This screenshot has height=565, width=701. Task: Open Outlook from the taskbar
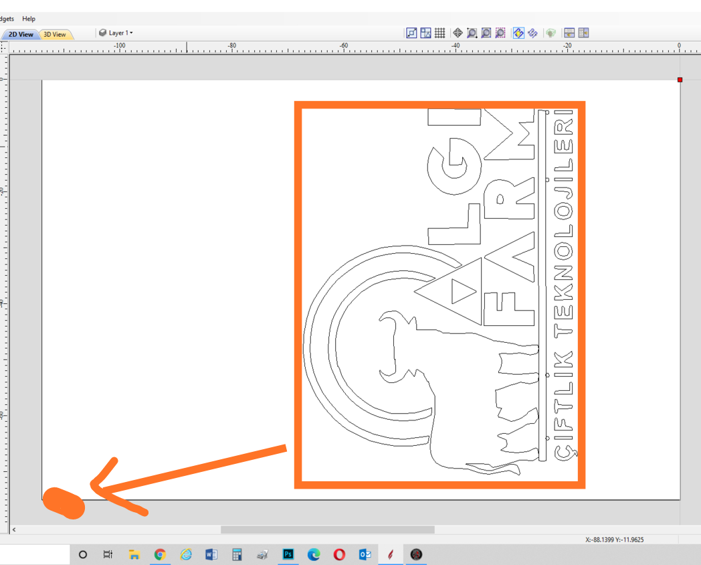click(x=365, y=555)
